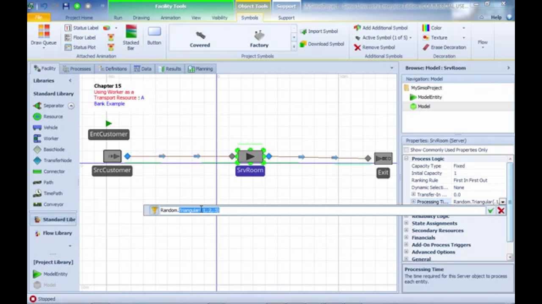The height and width of the screenshot is (304, 542).
Task: Click Add Additional Symbol
Action: (381, 28)
